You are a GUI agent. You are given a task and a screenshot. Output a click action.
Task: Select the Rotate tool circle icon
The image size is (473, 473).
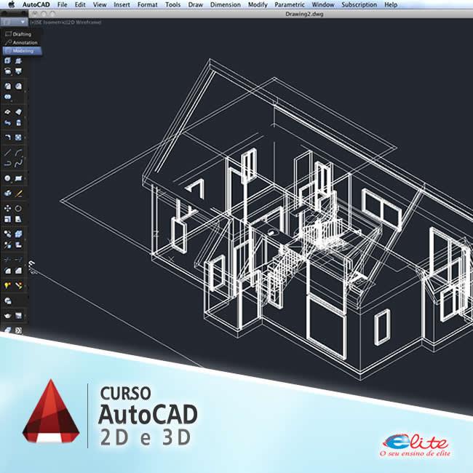click(19, 208)
